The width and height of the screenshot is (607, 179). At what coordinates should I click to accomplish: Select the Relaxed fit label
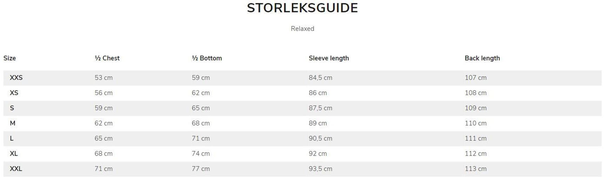[302, 29]
